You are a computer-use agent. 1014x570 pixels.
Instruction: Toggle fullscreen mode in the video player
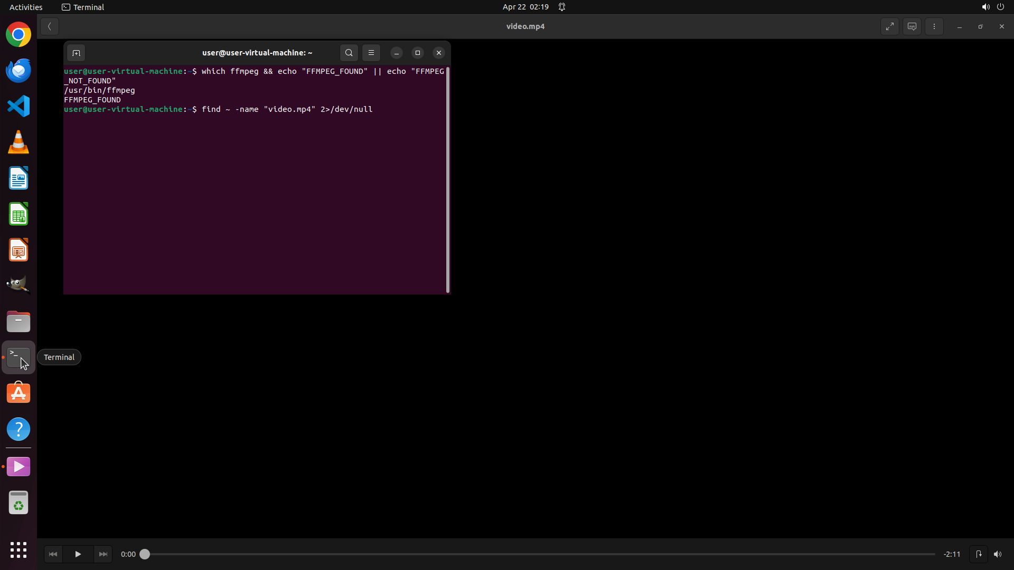pyautogui.click(x=890, y=26)
